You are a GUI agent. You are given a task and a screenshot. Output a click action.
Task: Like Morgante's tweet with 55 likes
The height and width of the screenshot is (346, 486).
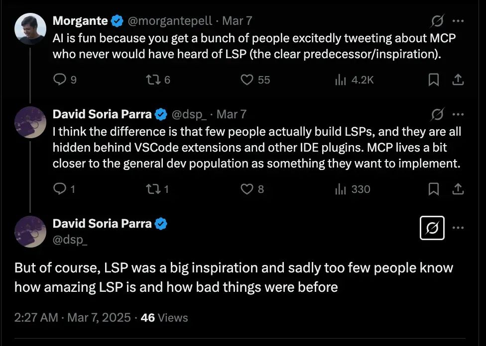point(247,80)
